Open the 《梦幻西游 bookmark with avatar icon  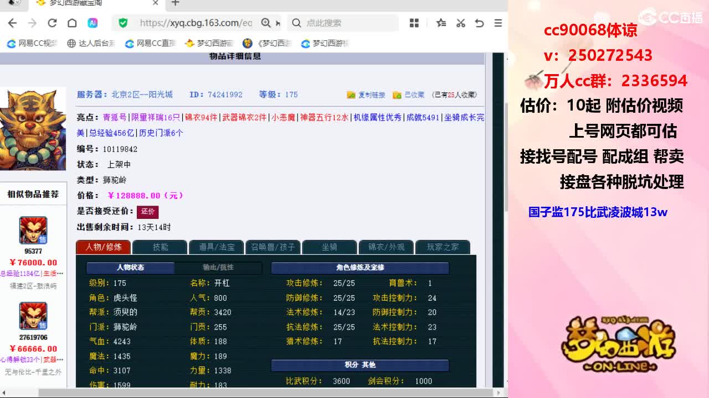pyautogui.click(x=268, y=43)
